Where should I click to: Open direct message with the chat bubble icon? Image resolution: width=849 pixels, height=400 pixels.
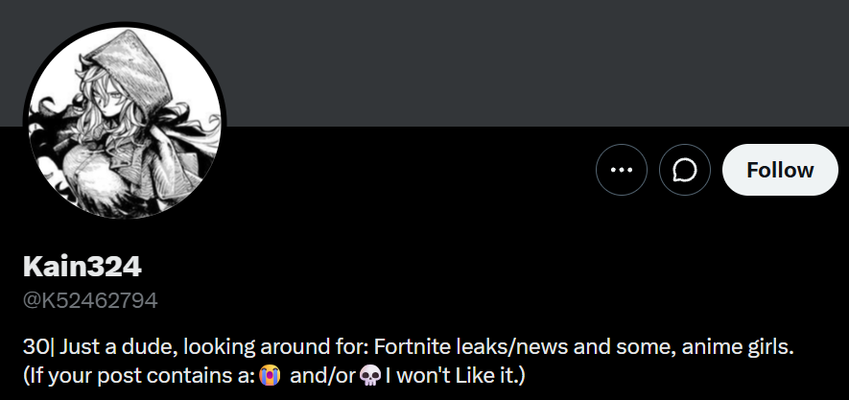684,170
